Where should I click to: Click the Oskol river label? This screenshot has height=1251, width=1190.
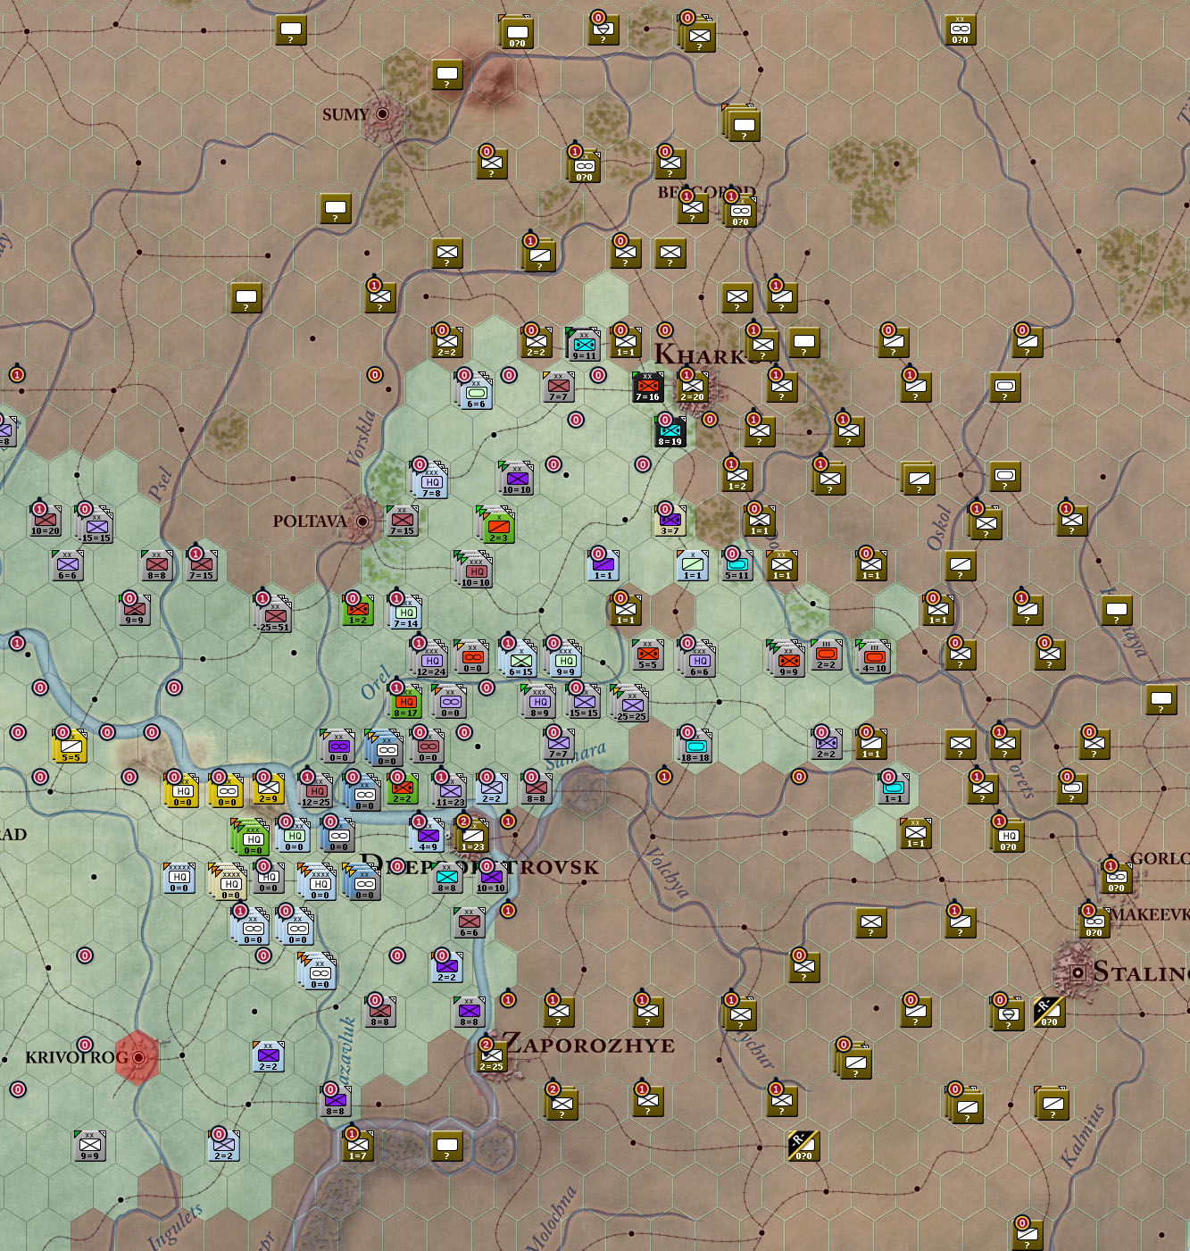pos(939,527)
